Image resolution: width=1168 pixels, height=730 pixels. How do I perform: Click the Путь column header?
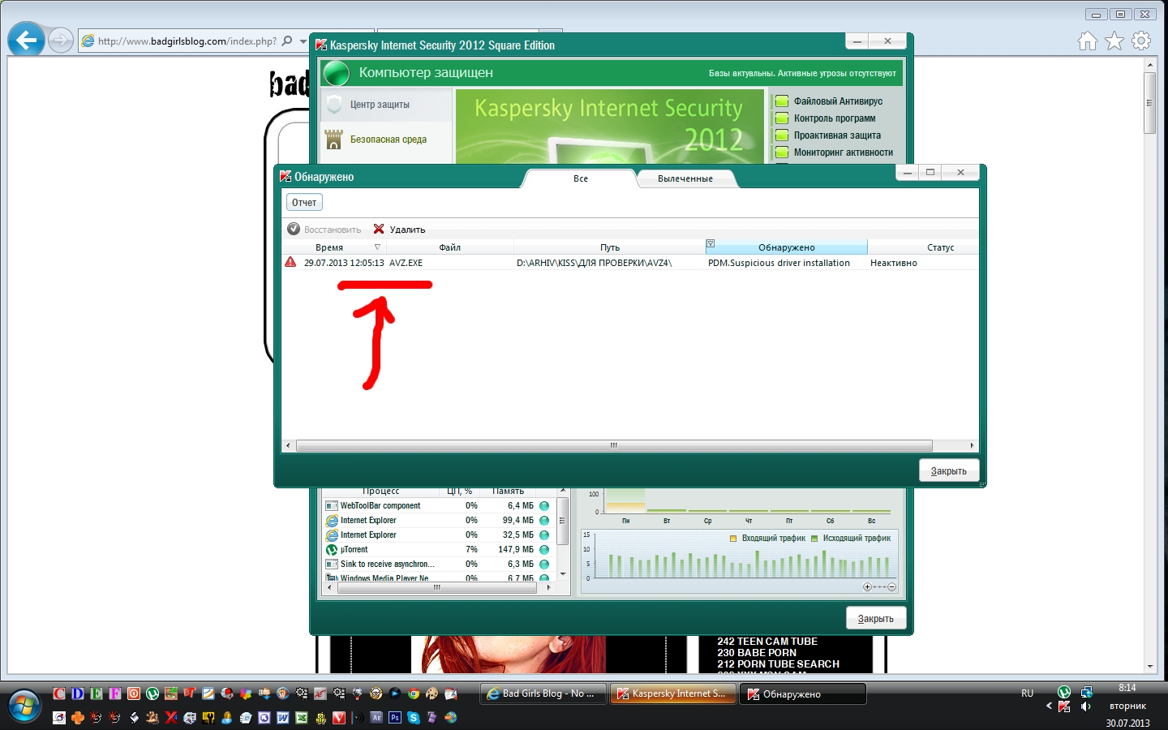[610, 247]
